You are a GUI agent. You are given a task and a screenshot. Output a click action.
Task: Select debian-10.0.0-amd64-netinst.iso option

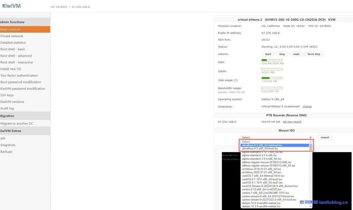261,203
